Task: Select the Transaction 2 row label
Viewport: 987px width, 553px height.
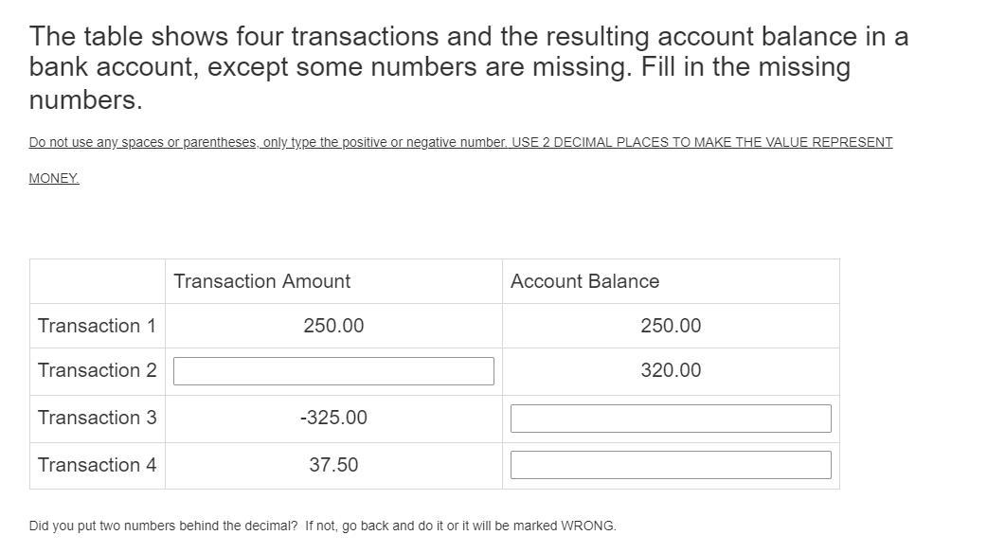Action: [x=97, y=370]
